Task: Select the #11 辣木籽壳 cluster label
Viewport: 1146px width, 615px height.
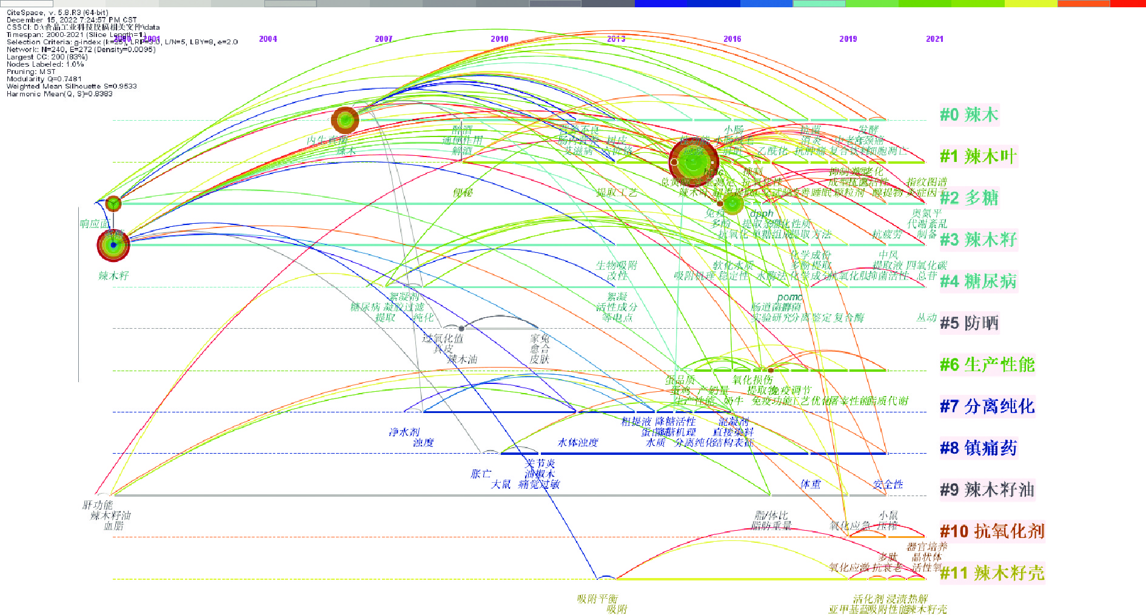Action: coord(991,573)
